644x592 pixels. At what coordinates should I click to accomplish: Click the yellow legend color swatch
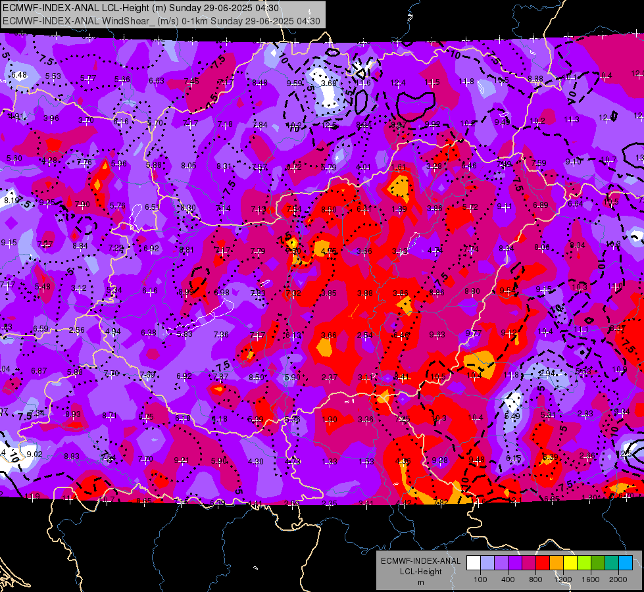tap(570, 563)
